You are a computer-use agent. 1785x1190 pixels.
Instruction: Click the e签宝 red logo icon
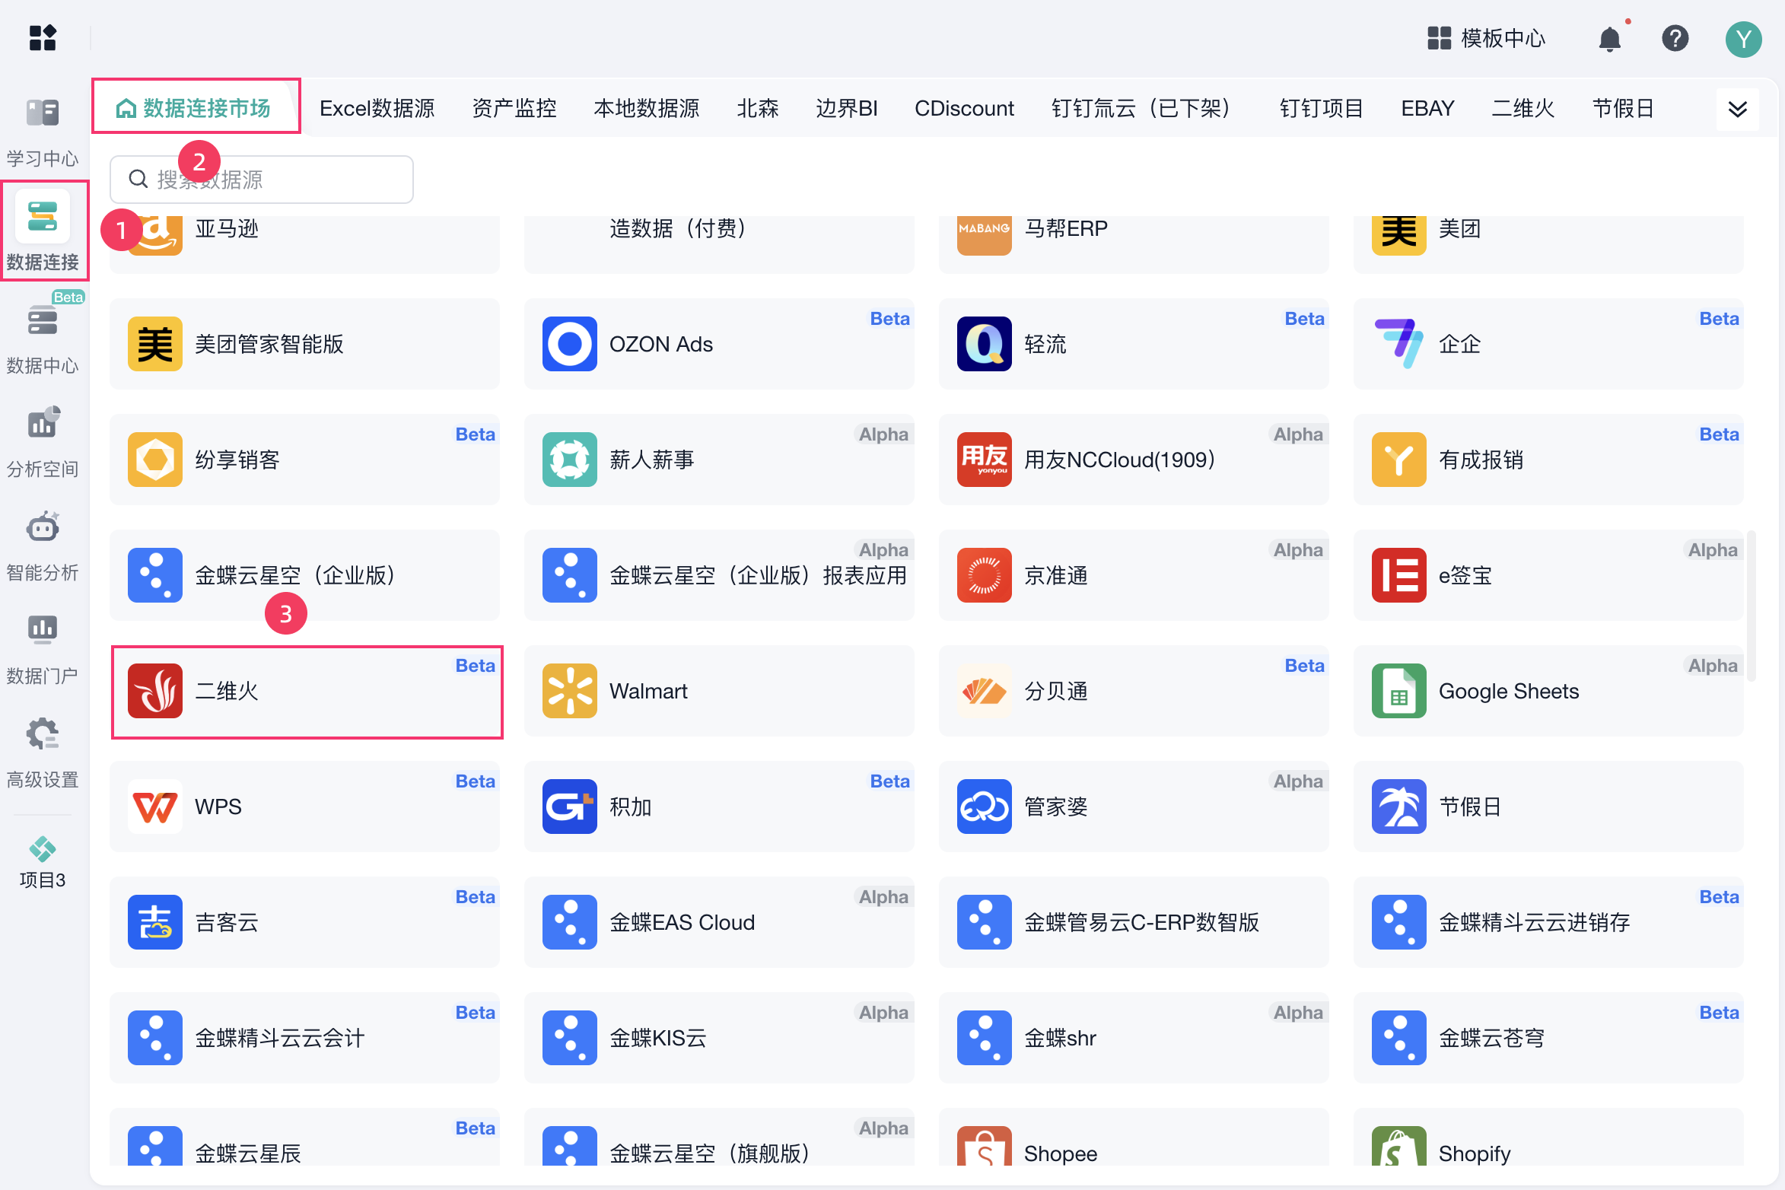(1399, 575)
